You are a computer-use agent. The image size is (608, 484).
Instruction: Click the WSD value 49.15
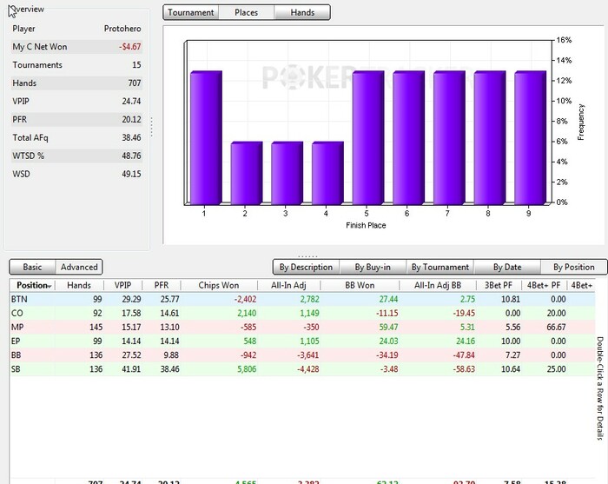[131, 174]
